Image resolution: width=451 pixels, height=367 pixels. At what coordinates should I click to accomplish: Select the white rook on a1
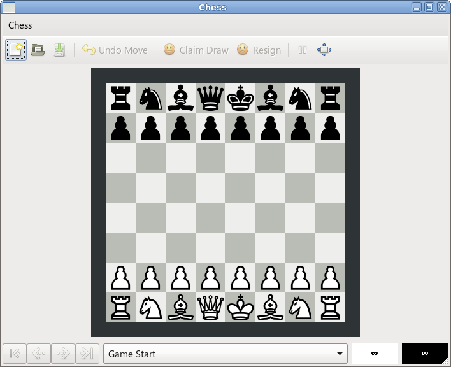(121, 307)
